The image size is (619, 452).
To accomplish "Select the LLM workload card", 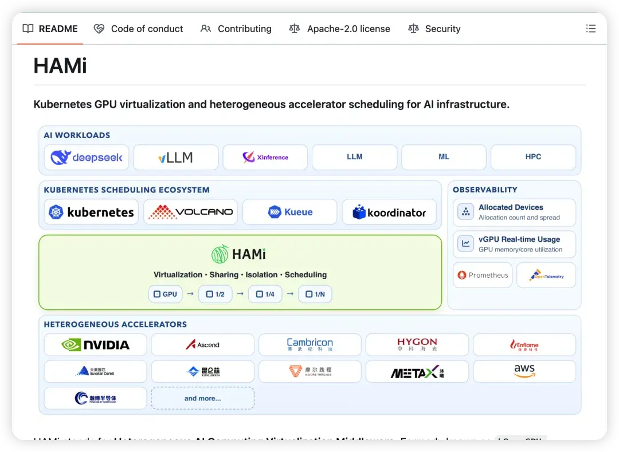I will pyautogui.click(x=355, y=158).
